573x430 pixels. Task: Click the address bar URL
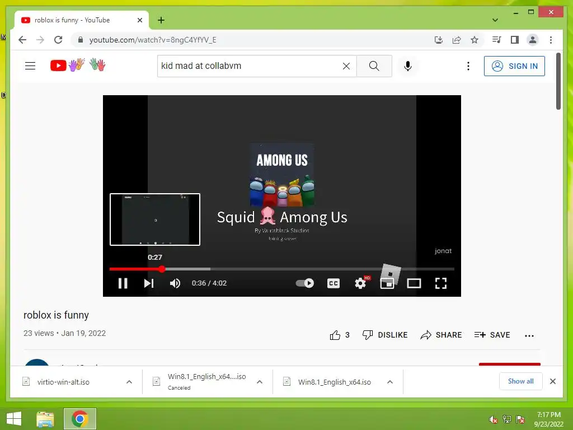[153, 40]
